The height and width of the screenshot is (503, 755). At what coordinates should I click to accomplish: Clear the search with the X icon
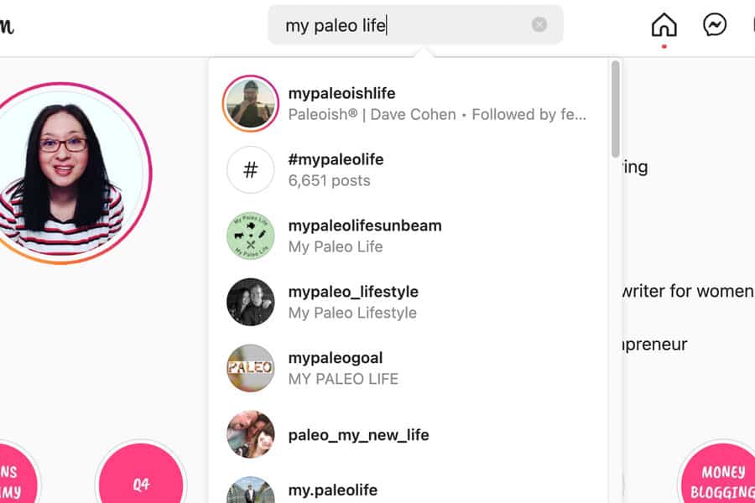point(539,23)
